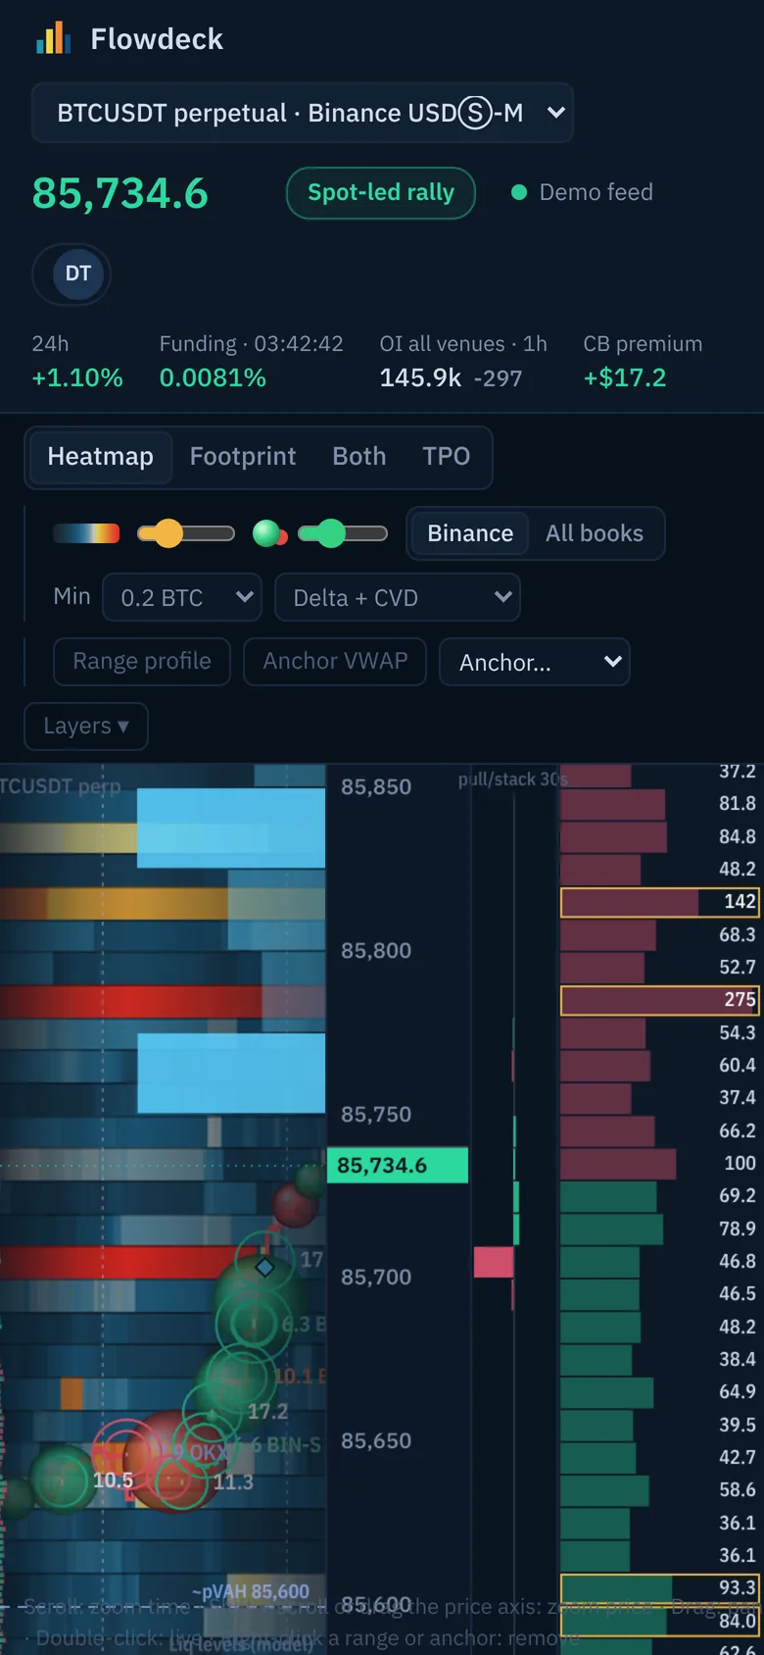Switch to the Both tab

tap(359, 457)
